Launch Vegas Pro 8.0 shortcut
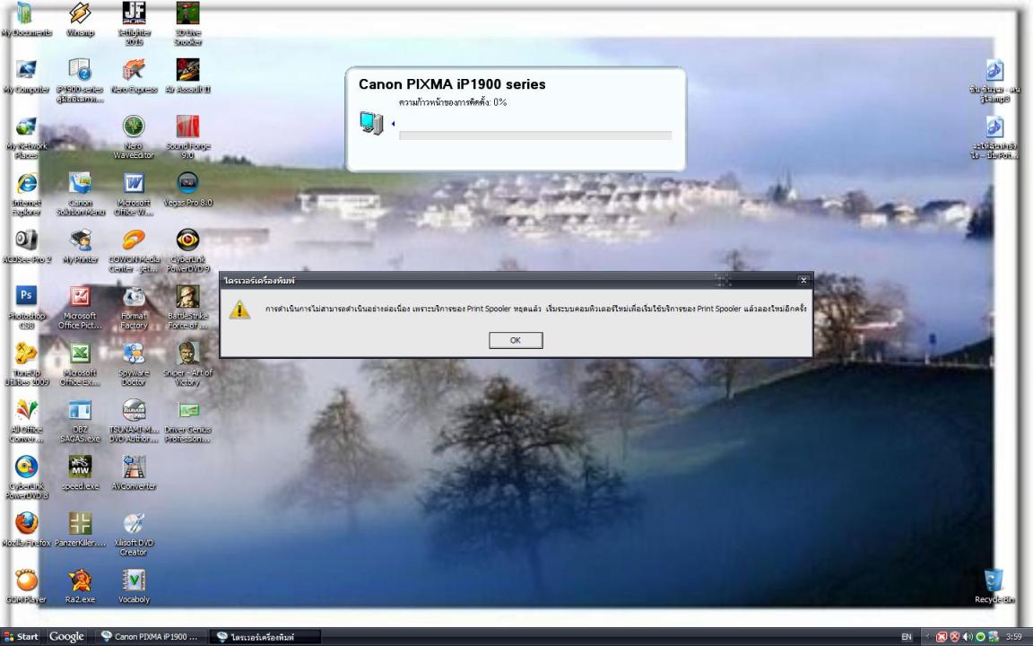Viewport: 1033px width, 646px height. [187, 190]
